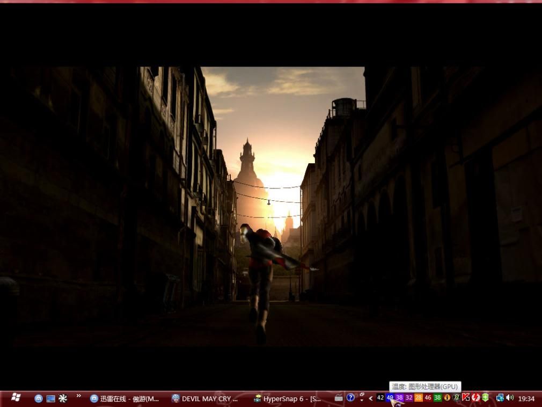Switch to the DEVIL MAY CRY taskbar window

pos(206,399)
